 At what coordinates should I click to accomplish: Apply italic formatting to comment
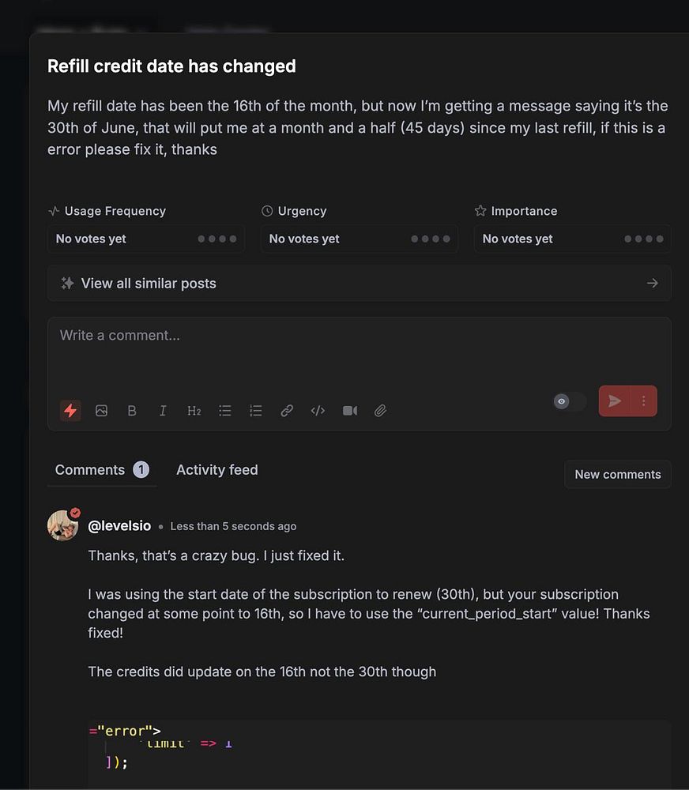pos(163,411)
